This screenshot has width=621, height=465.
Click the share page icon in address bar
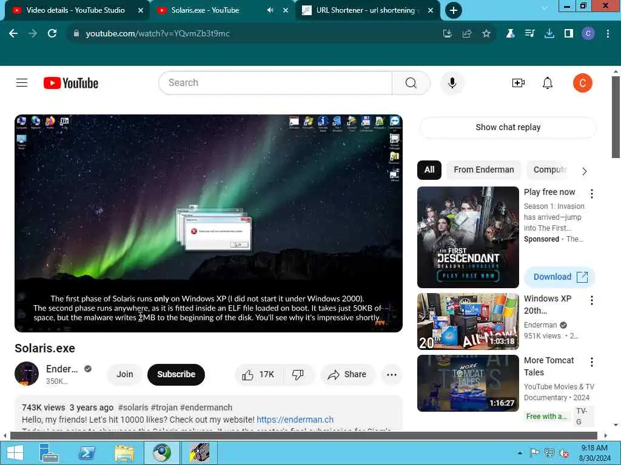click(467, 34)
